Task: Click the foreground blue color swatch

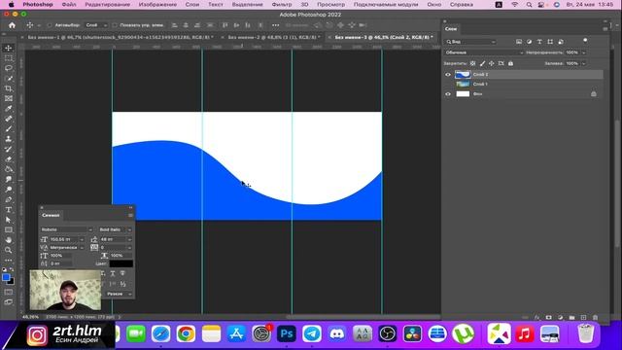Action: click(6, 277)
